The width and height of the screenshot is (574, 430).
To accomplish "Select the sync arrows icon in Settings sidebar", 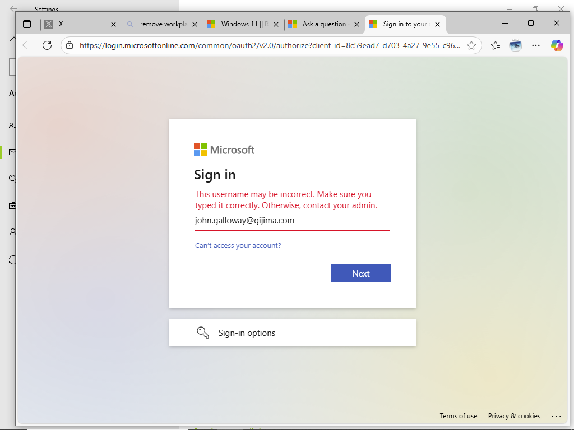I will [x=12, y=260].
